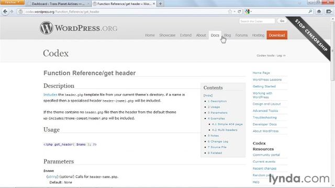The image size is (335, 188).
Task: Click the get_header code example text
Action: pos(70,145)
